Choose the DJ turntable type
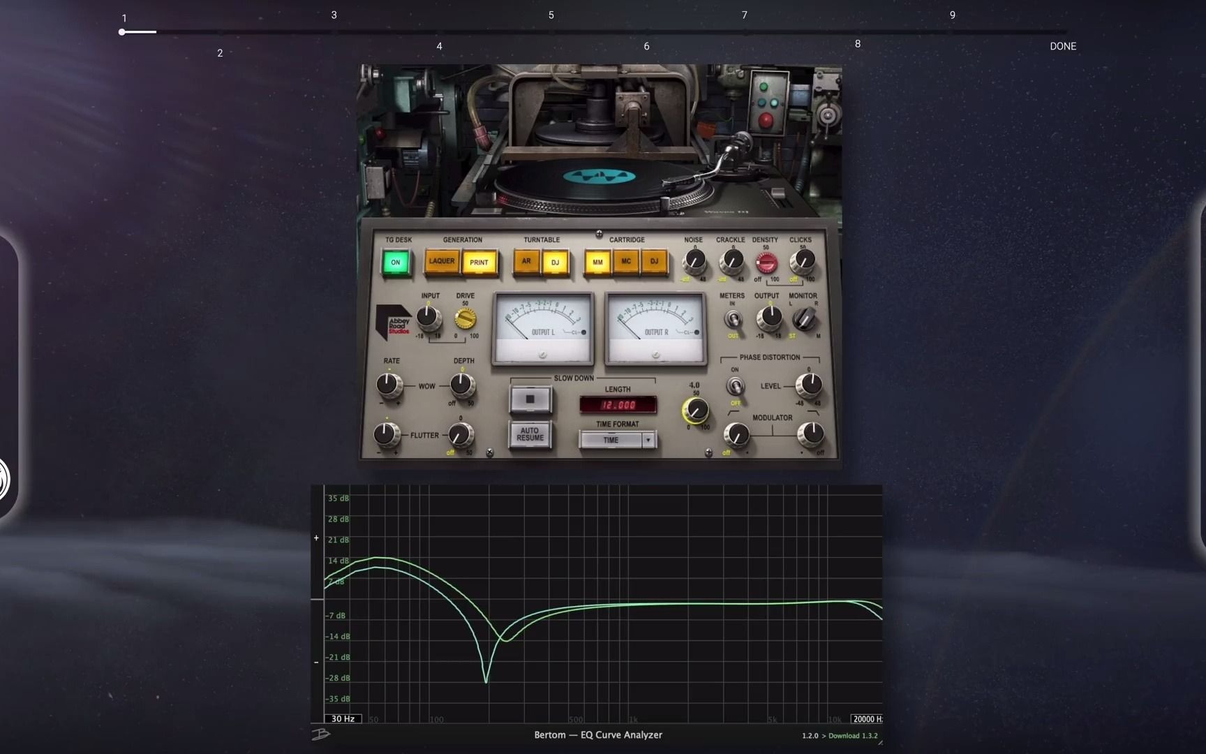Image resolution: width=1206 pixels, height=754 pixels. click(555, 263)
